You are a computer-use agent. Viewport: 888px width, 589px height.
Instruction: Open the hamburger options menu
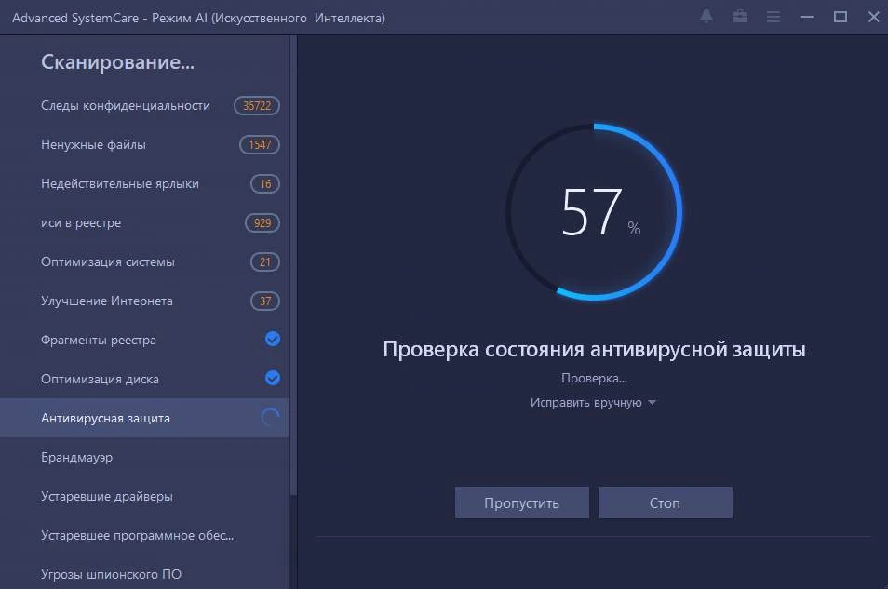click(773, 17)
